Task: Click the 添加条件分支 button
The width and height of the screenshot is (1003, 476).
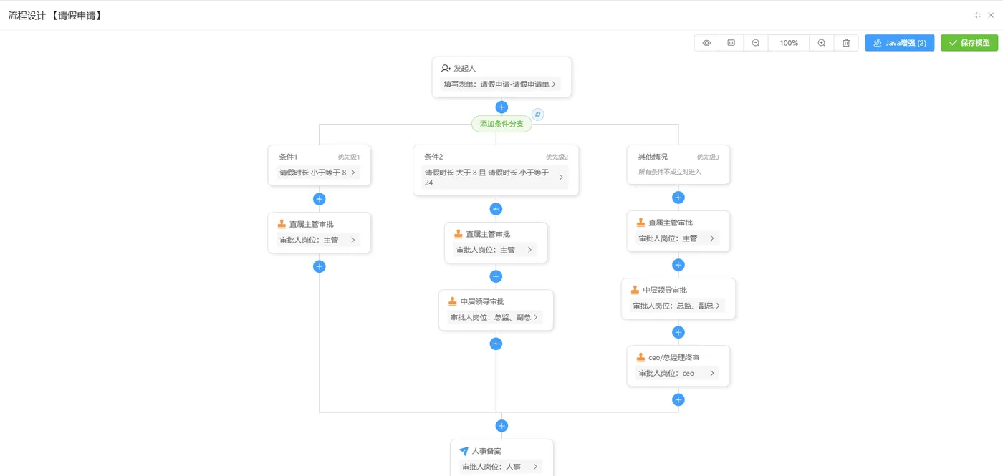Action: click(x=501, y=123)
